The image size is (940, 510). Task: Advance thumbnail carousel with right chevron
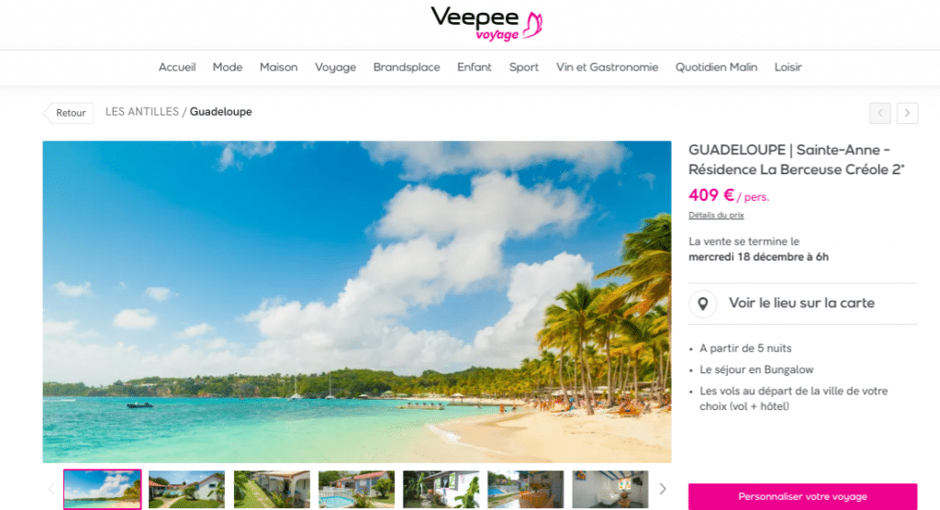[x=663, y=489]
